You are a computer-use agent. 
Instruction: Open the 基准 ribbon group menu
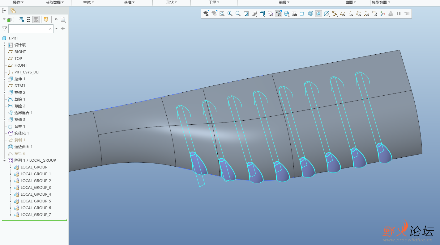[x=129, y=2]
